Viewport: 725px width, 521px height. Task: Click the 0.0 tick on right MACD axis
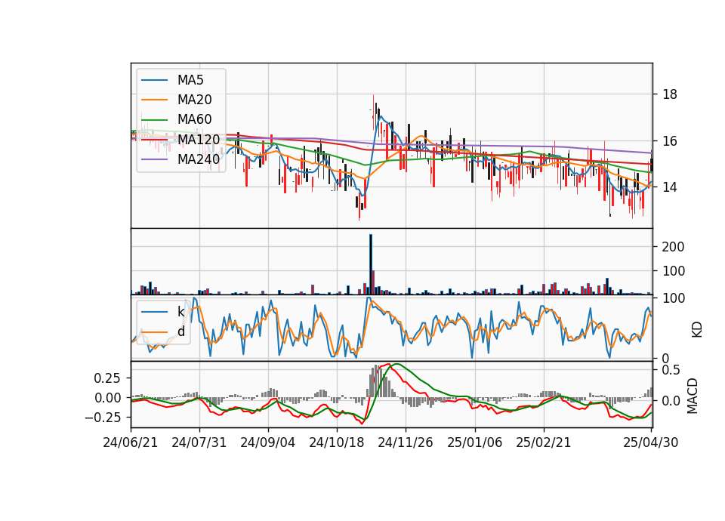tap(671, 401)
